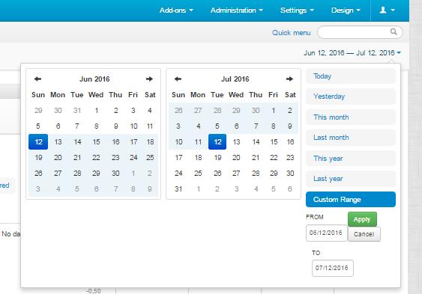The height and width of the screenshot is (294, 422).
Task: Click the Cancel button
Action: click(364, 234)
